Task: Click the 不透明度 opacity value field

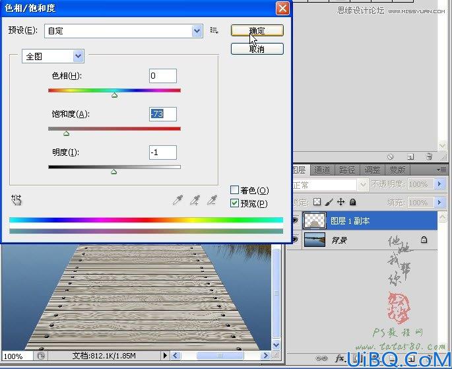Action: pos(420,184)
